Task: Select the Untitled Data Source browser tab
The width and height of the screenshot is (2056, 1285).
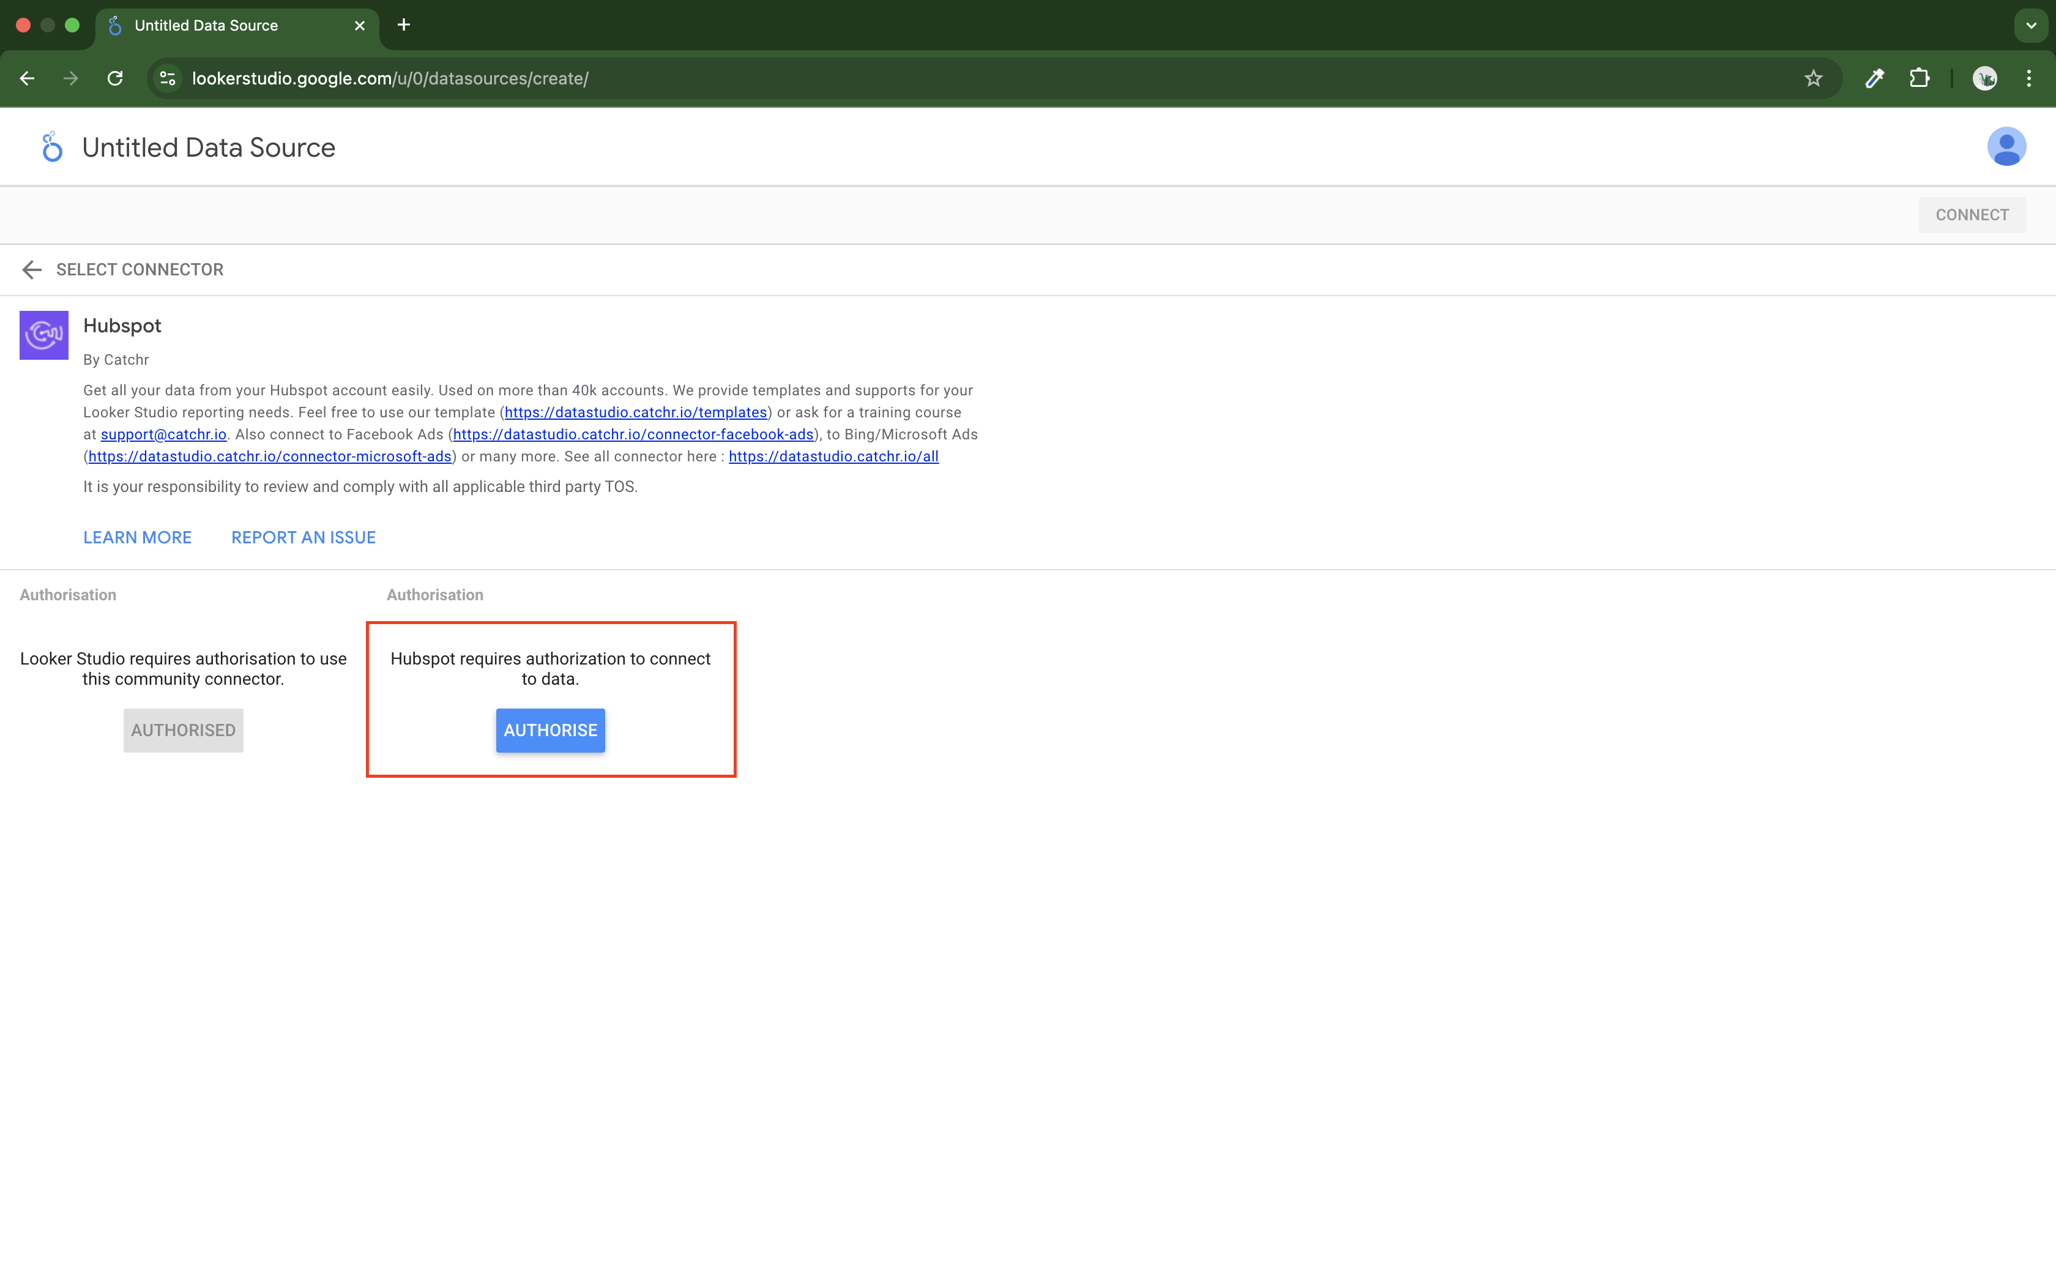Action: [238, 26]
